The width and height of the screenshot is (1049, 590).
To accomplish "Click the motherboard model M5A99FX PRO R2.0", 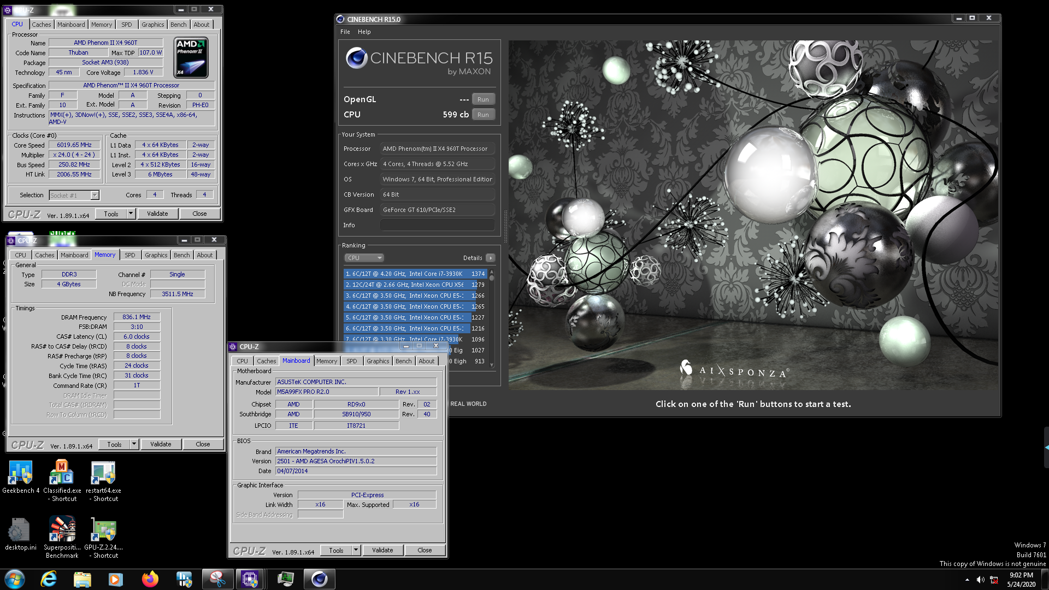I will coord(327,392).
